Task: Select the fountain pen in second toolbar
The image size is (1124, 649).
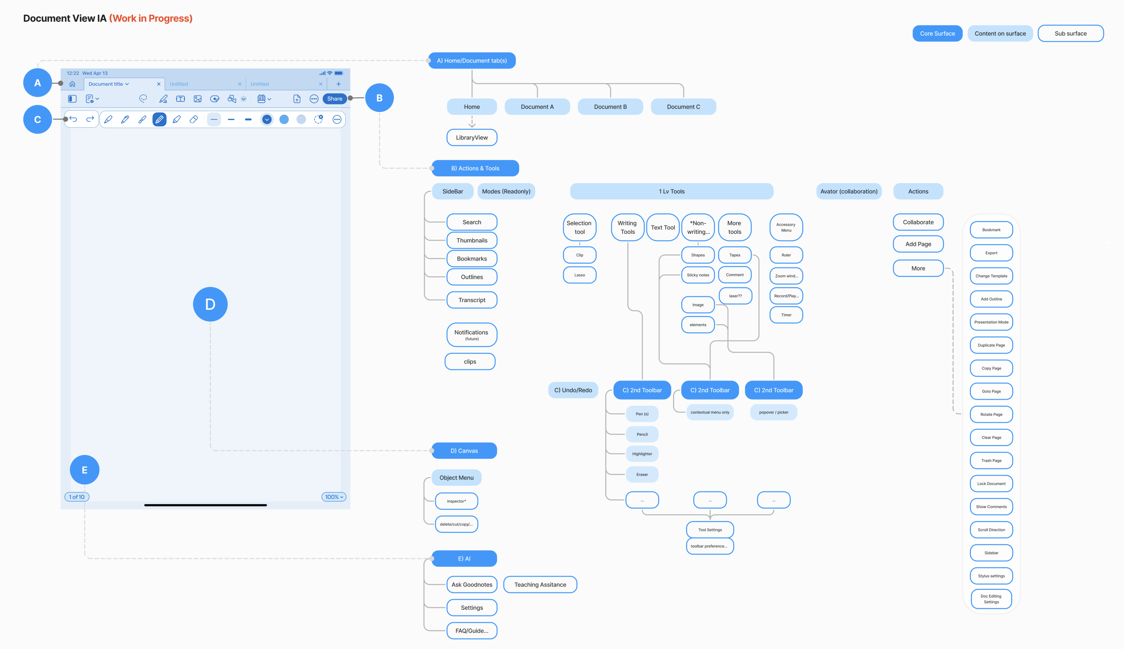Action: point(108,120)
